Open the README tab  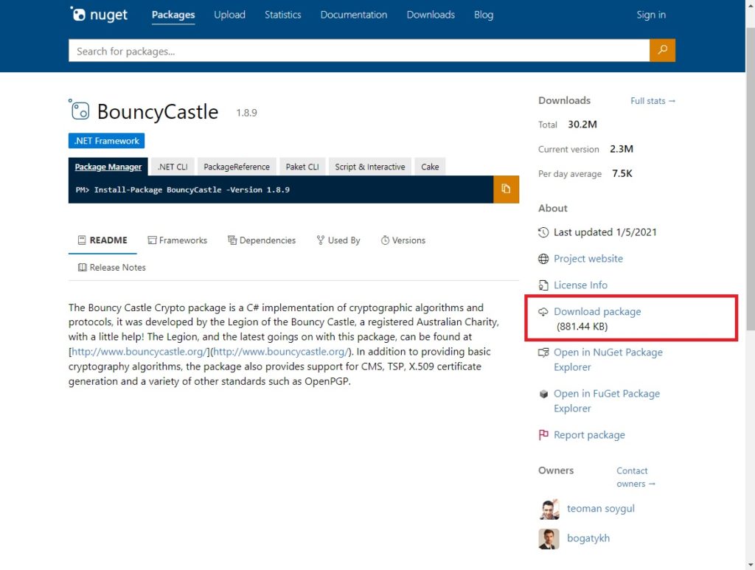pos(102,240)
